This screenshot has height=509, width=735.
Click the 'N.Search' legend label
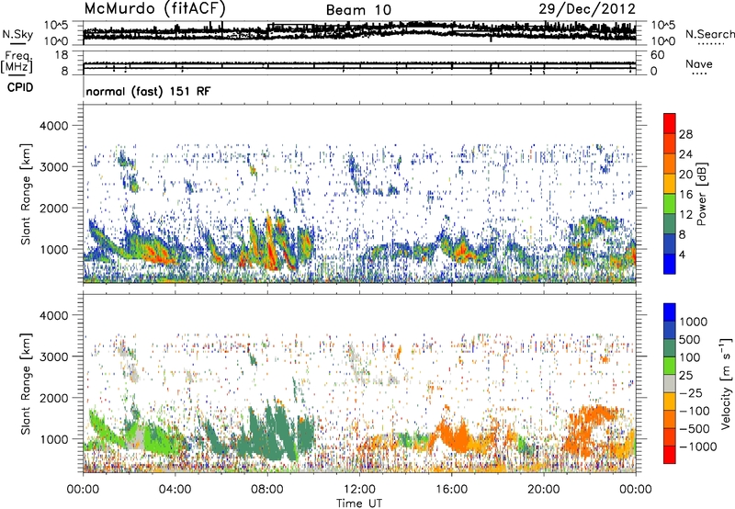(x=709, y=34)
